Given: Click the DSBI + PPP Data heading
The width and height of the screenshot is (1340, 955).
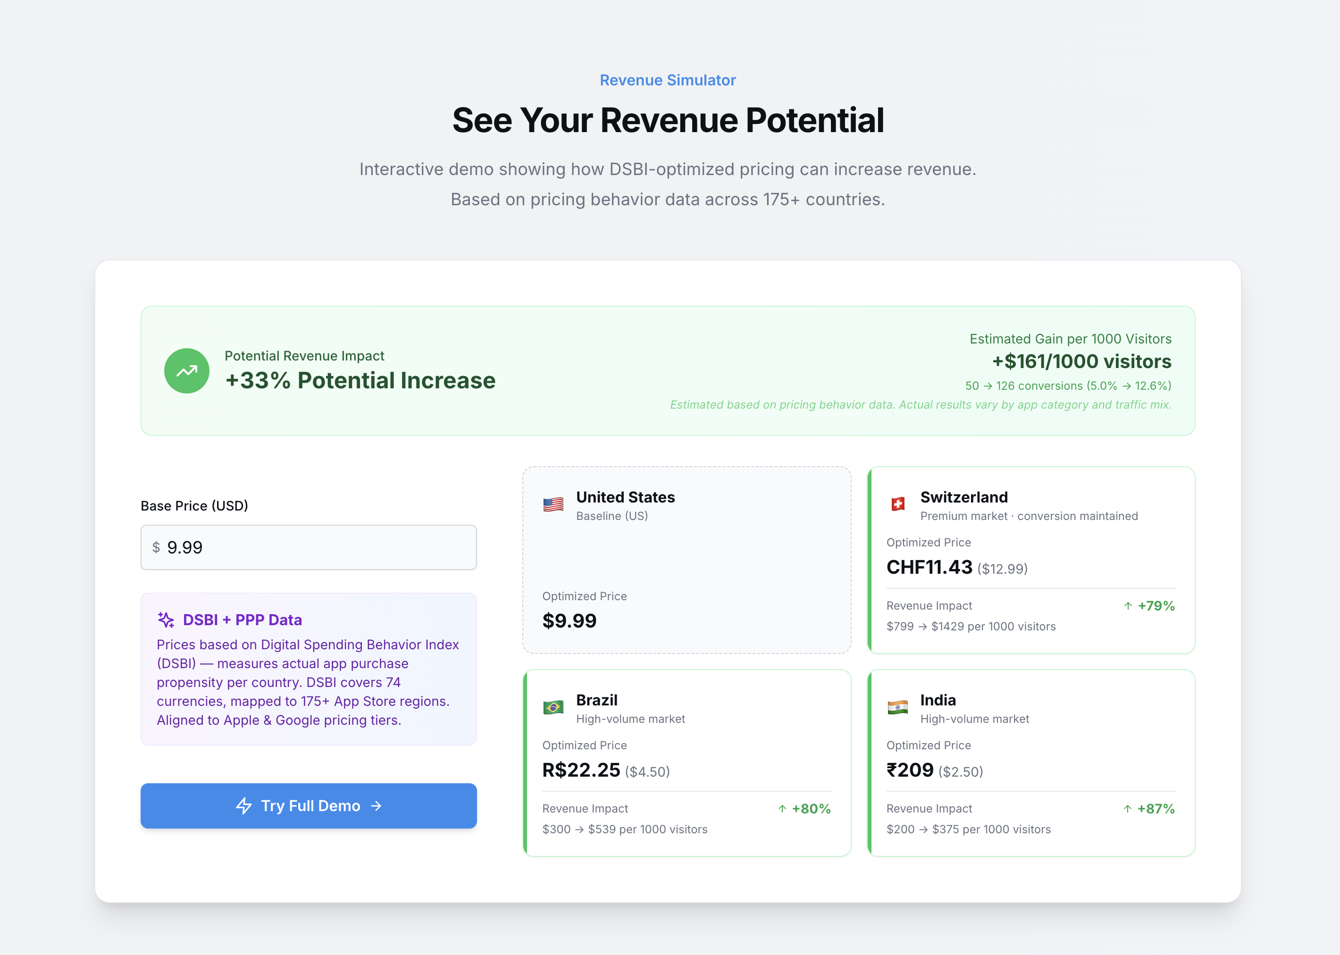Looking at the screenshot, I should coord(242,619).
